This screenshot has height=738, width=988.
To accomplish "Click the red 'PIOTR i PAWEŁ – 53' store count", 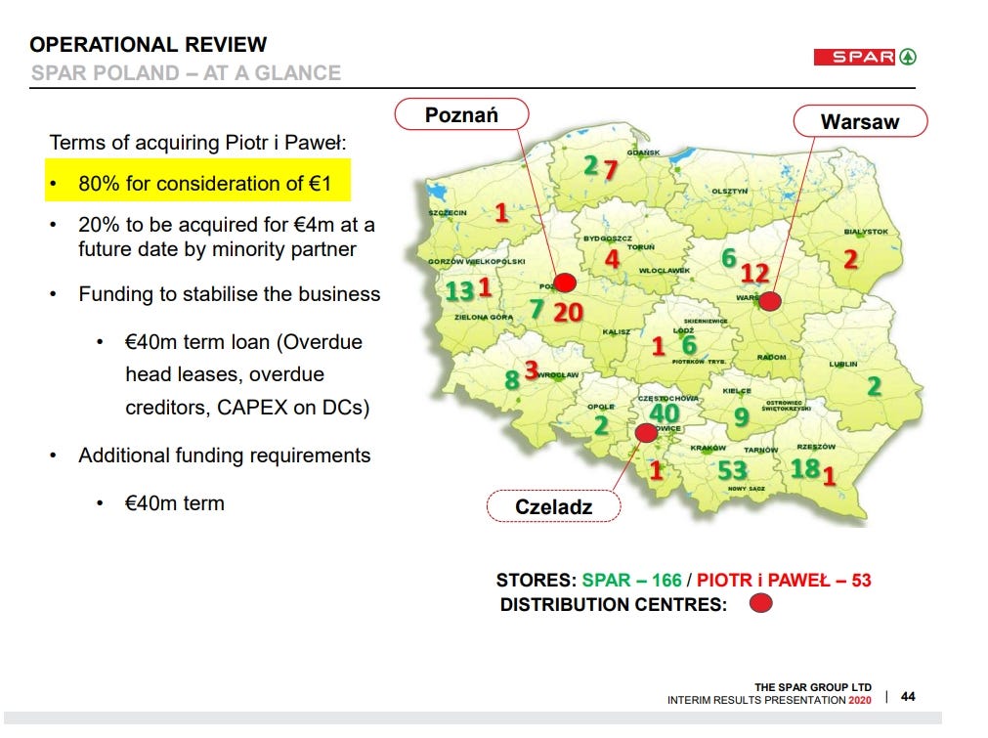I will [783, 580].
